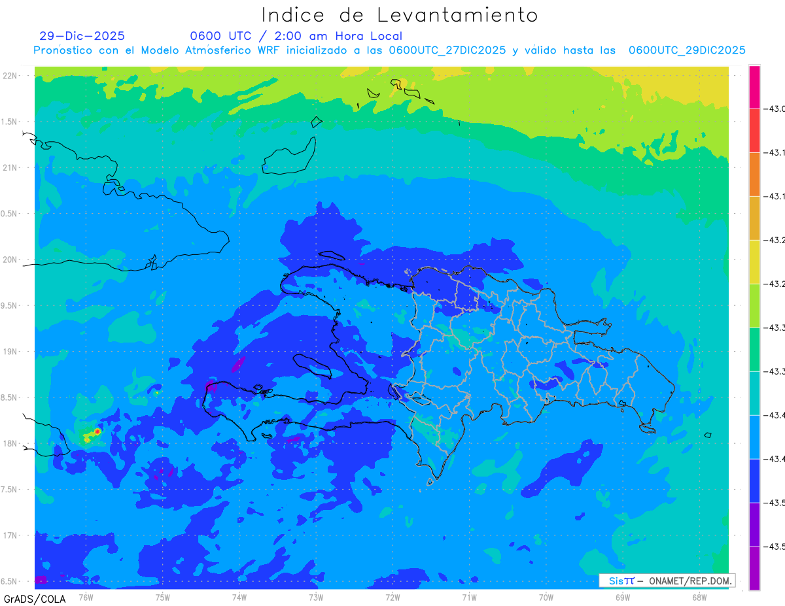
Task: Choose the lime green swatch in the legend
Action: 754,306
